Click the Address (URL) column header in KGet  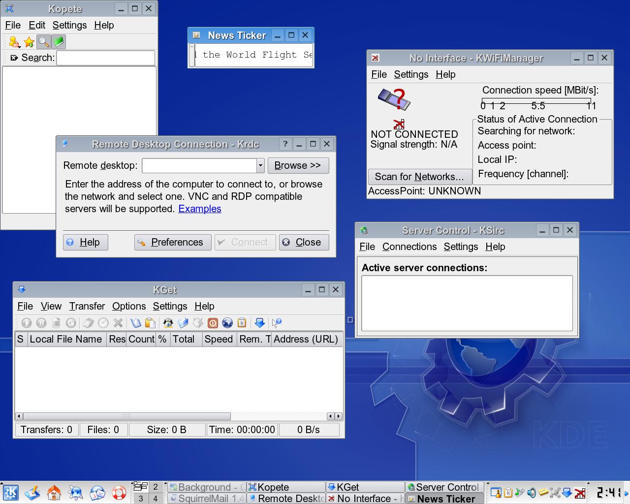306,339
